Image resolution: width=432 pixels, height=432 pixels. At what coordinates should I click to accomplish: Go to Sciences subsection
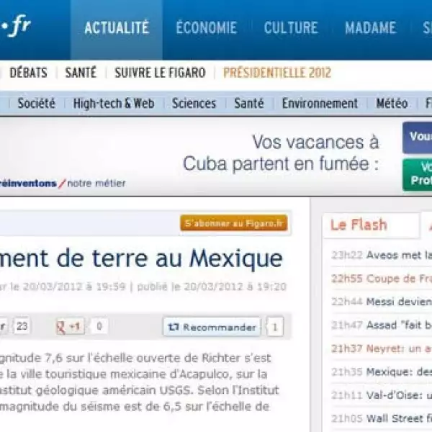pos(194,104)
